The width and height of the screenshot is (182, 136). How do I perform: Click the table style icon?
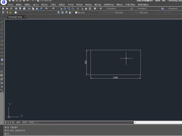(x=162, y=8)
